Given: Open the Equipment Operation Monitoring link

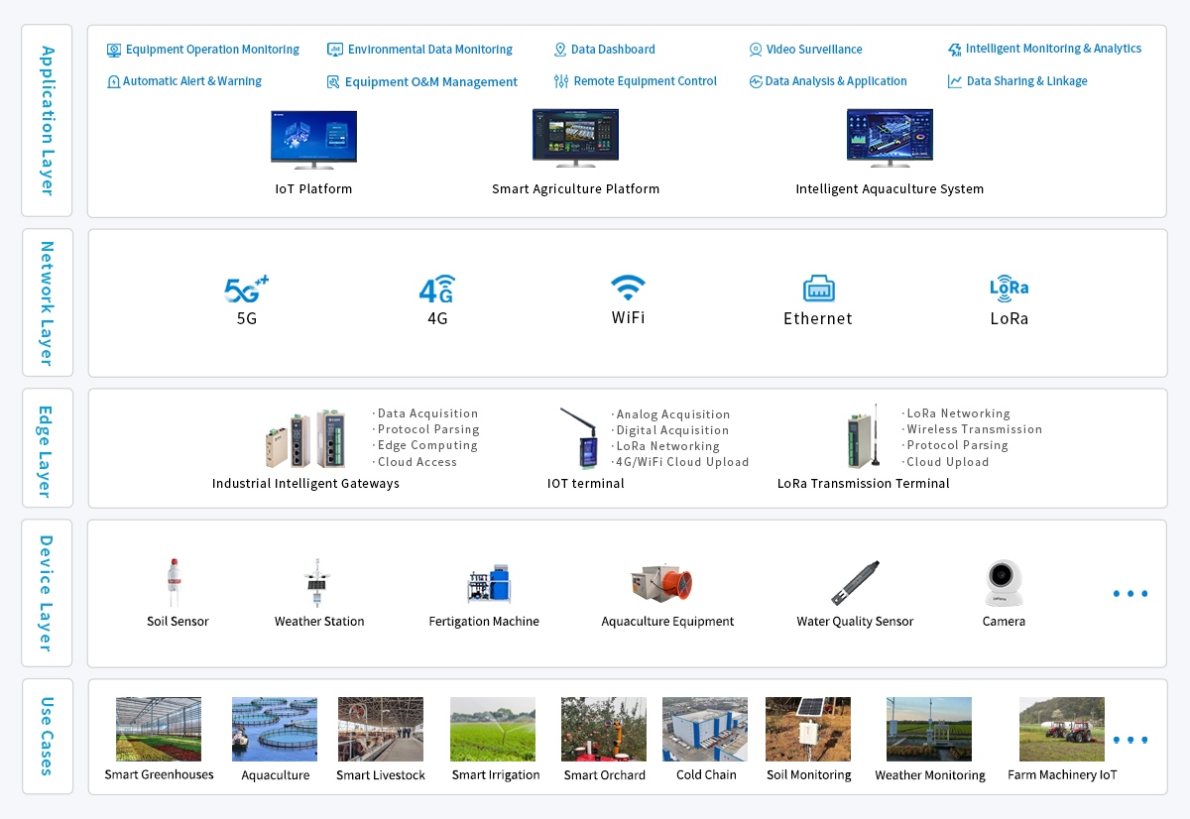Looking at the screenshot, I should coord(203,50).
